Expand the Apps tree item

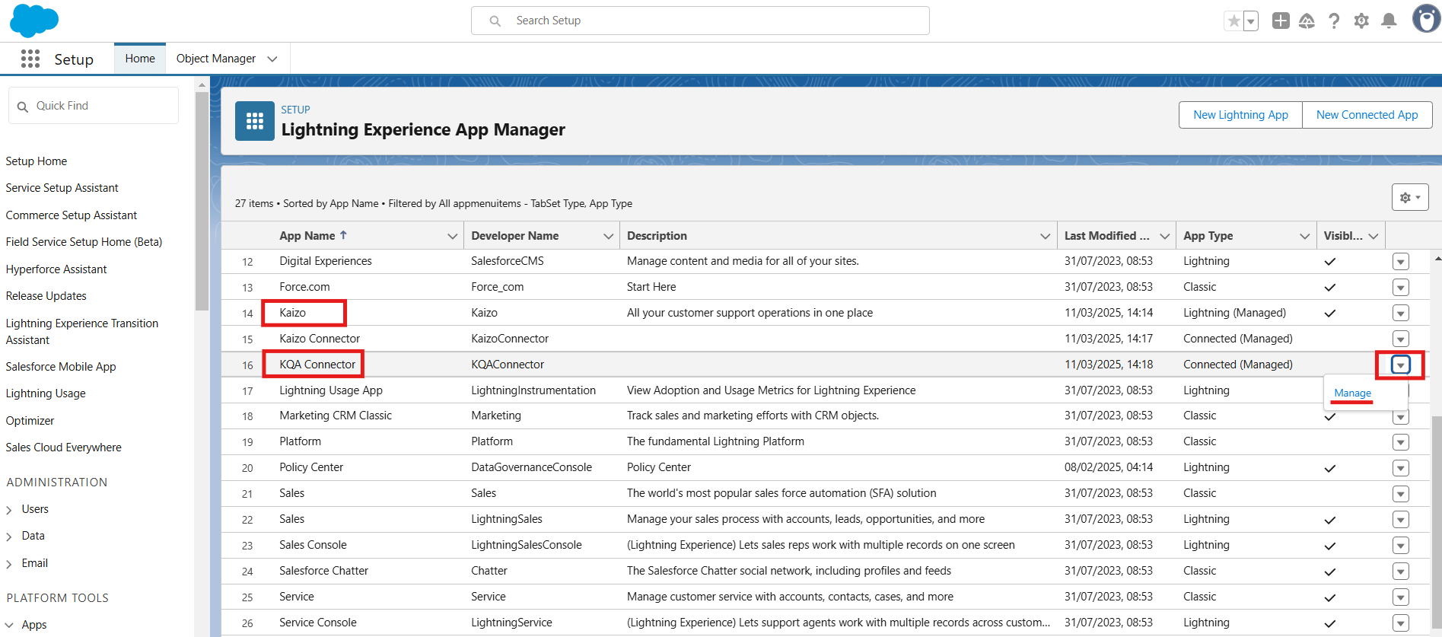click(x=9, y=625)
